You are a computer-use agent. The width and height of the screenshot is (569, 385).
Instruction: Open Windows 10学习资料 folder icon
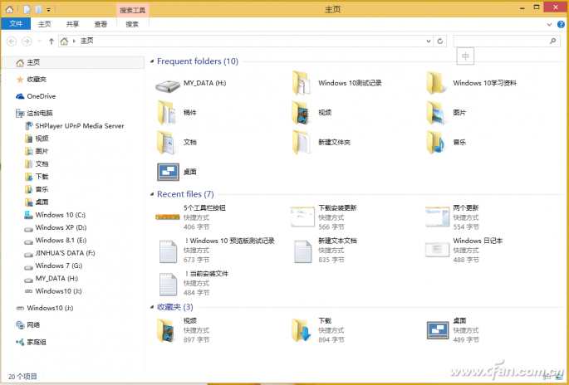point(436,83)
